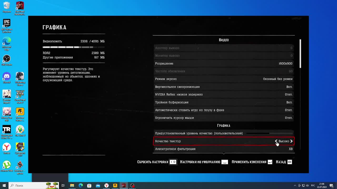The width and height of the screenshot is (337, 189).
Task: Open Task View on the taskbar
Action: (x=63, y=186)
